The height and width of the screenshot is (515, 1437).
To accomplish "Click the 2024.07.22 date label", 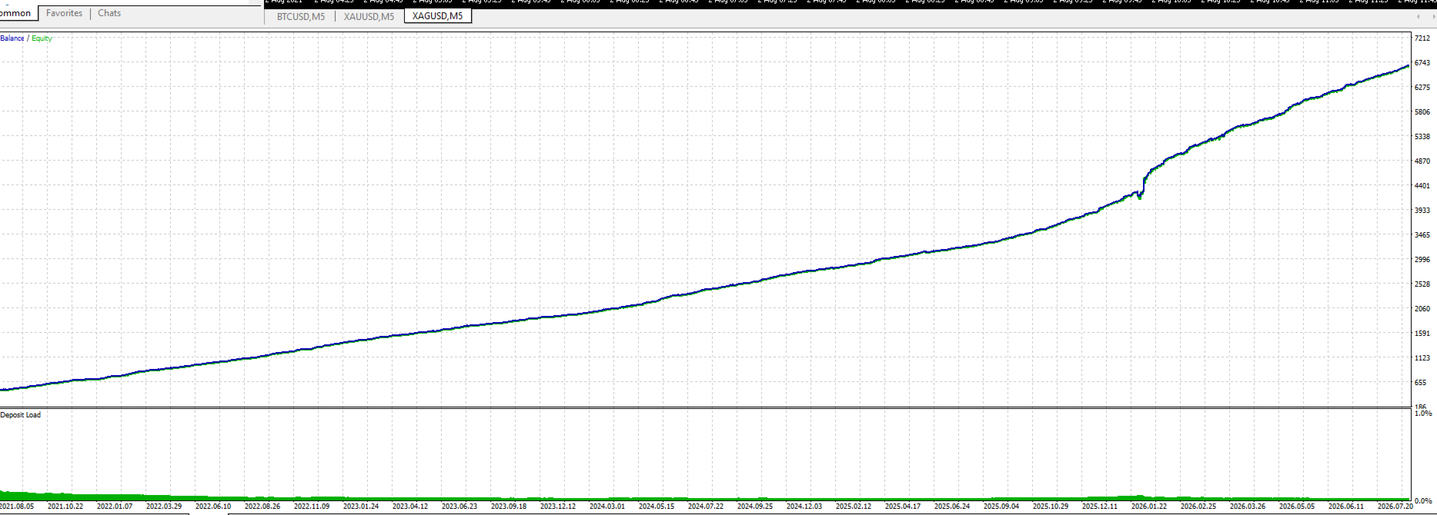I will 706,507.
